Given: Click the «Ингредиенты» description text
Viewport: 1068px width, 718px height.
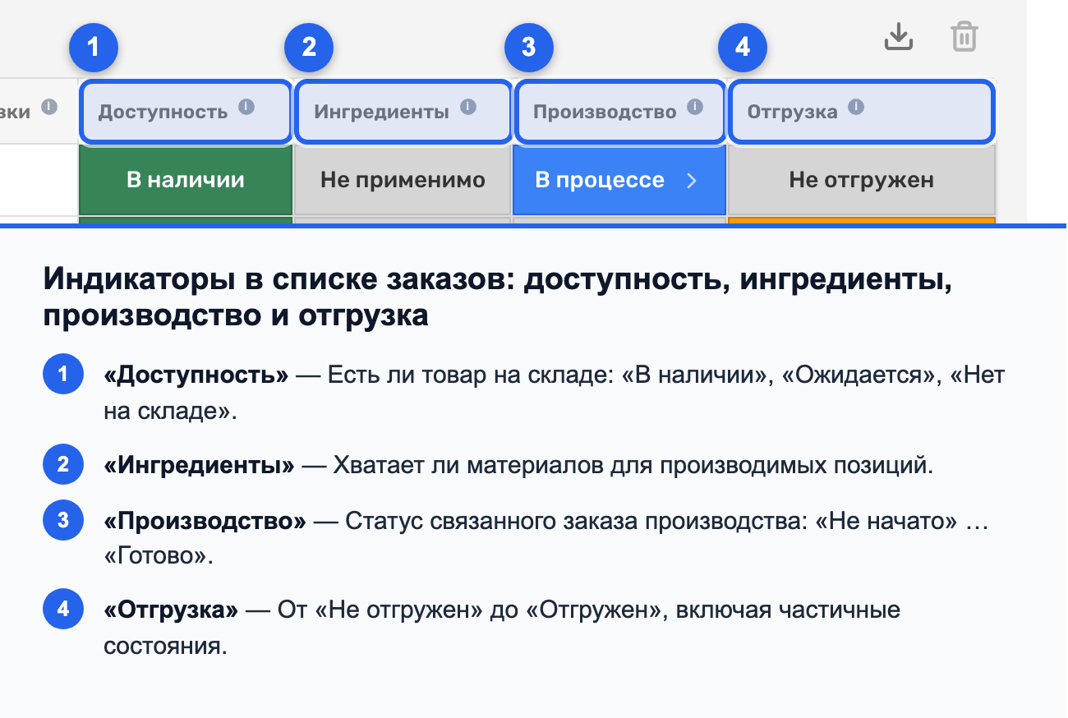Looking at the screenshot, I should point(519,466).
